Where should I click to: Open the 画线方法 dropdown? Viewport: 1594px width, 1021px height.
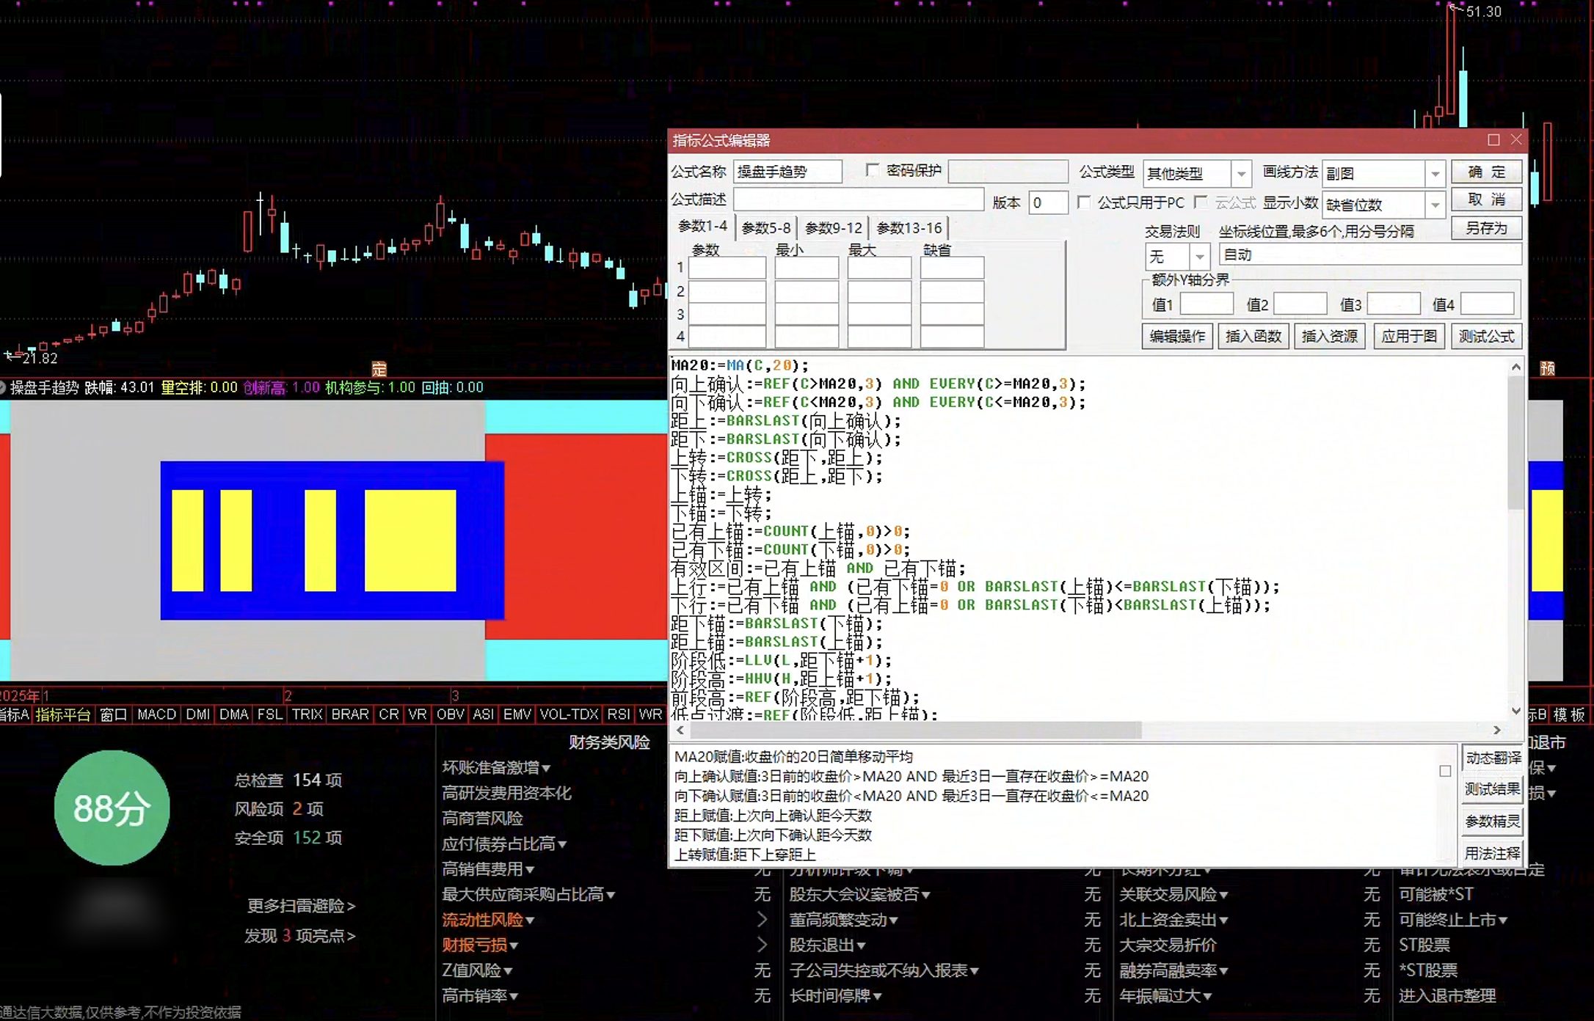click(1435, 174)
